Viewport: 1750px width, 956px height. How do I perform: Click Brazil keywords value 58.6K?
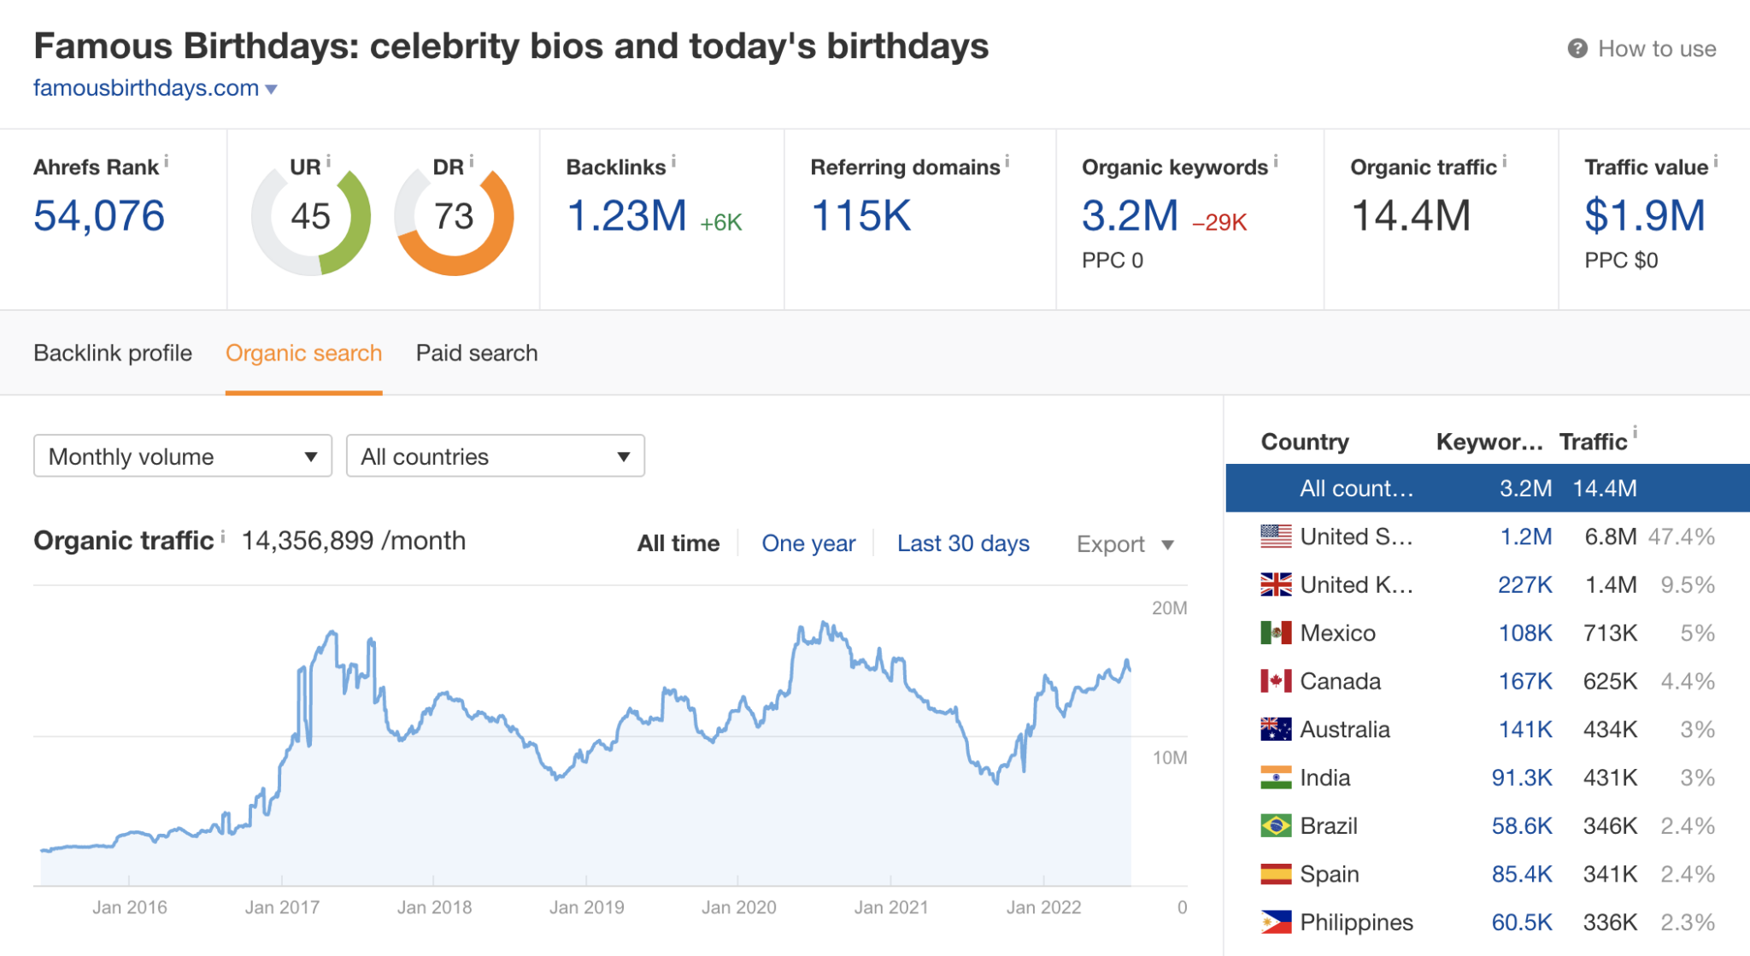tap(1522, 825)
